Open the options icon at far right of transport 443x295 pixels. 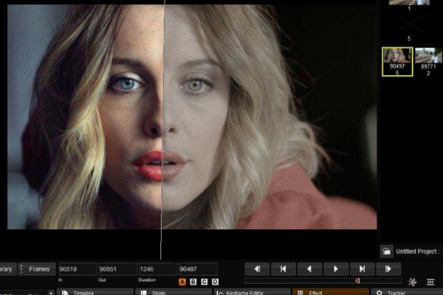coord(430,281)
